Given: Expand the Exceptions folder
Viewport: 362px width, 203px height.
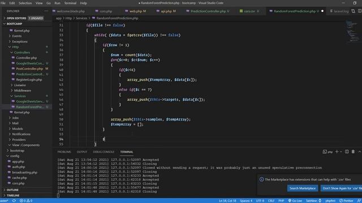Looking at the screenshot, I should coord(20,41).
